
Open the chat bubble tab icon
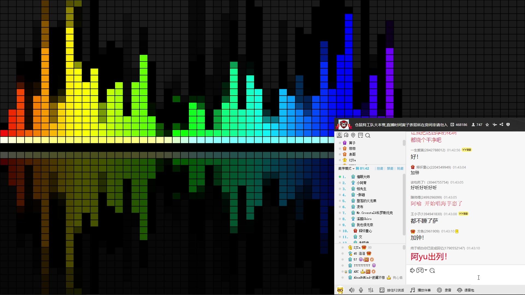[x=346, y=135]
